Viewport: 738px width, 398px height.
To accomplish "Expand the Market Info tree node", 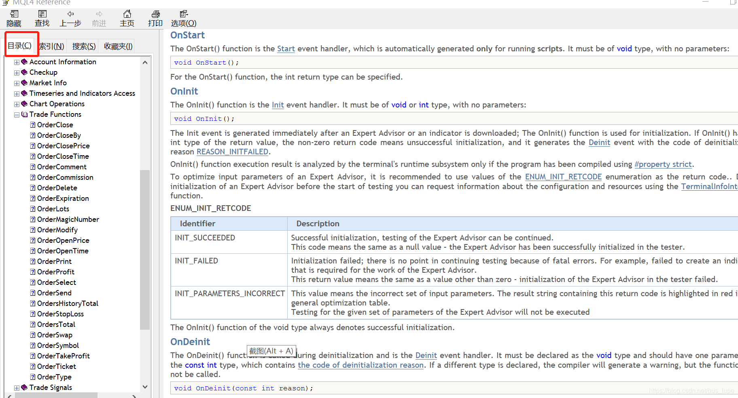I will pyautogui.click(x=17, y=83).
